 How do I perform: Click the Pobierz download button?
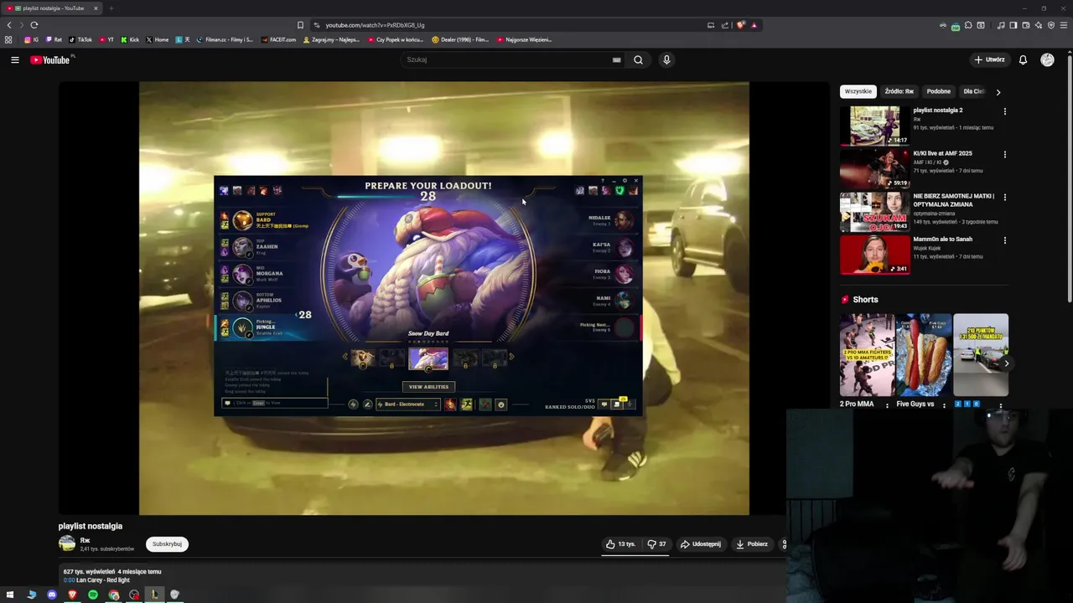click(x=752, y=544)
